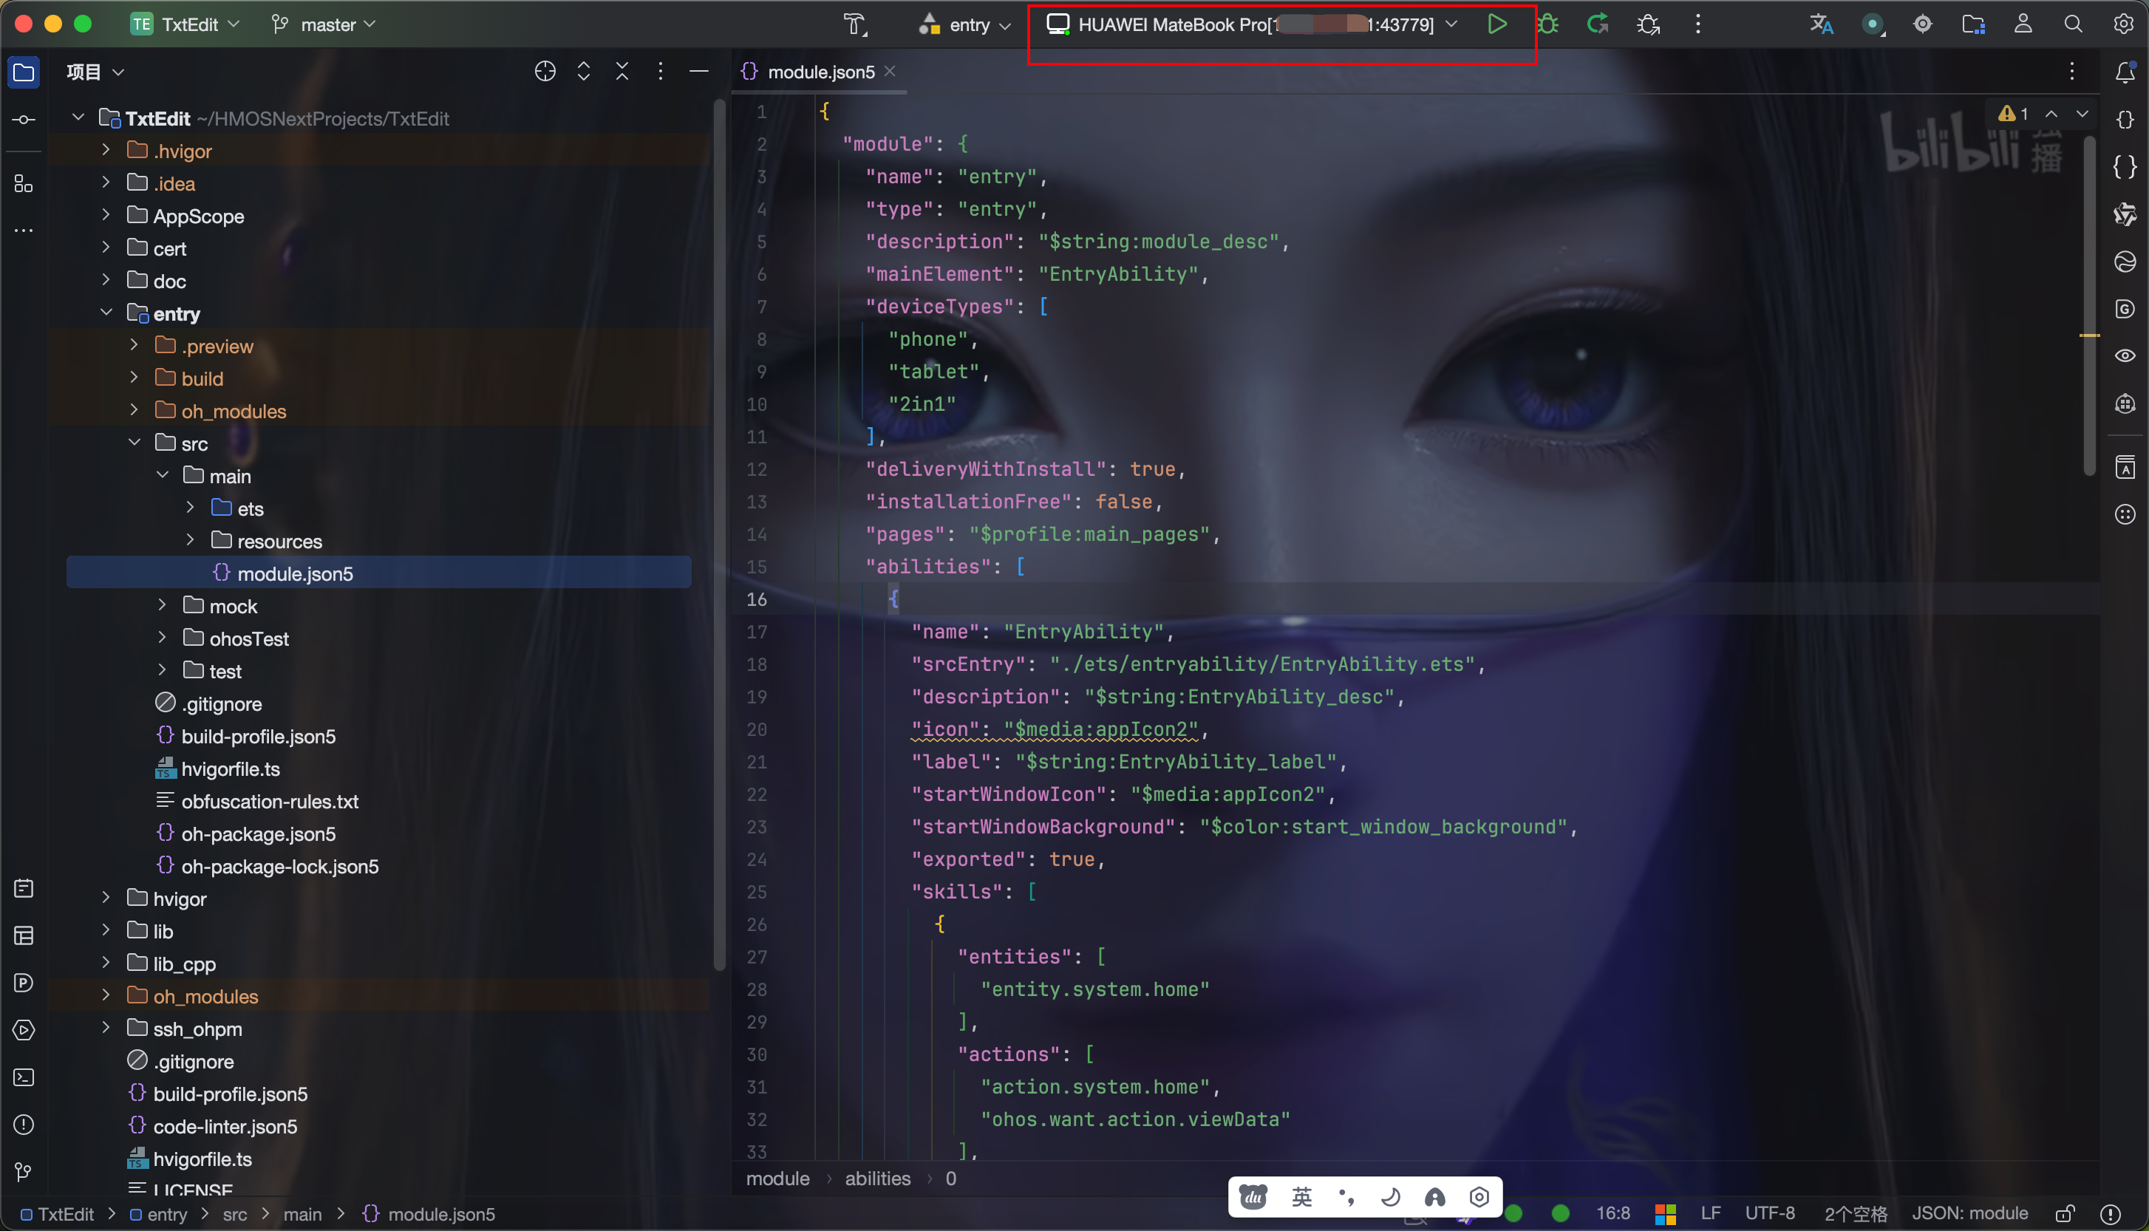This screenshot has width=2149, height=1231.
Task: Click the Debug bug icon
Action: coord(1548,24)
